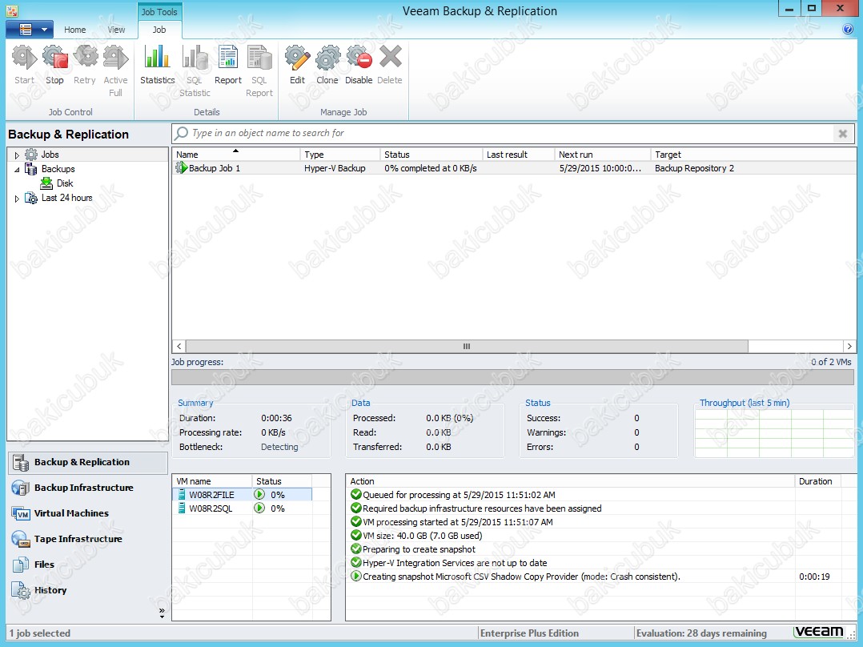Click the search magnifier icon
Image resolution: width=863 pixels, height=647 pixels.
pos(181,133)
